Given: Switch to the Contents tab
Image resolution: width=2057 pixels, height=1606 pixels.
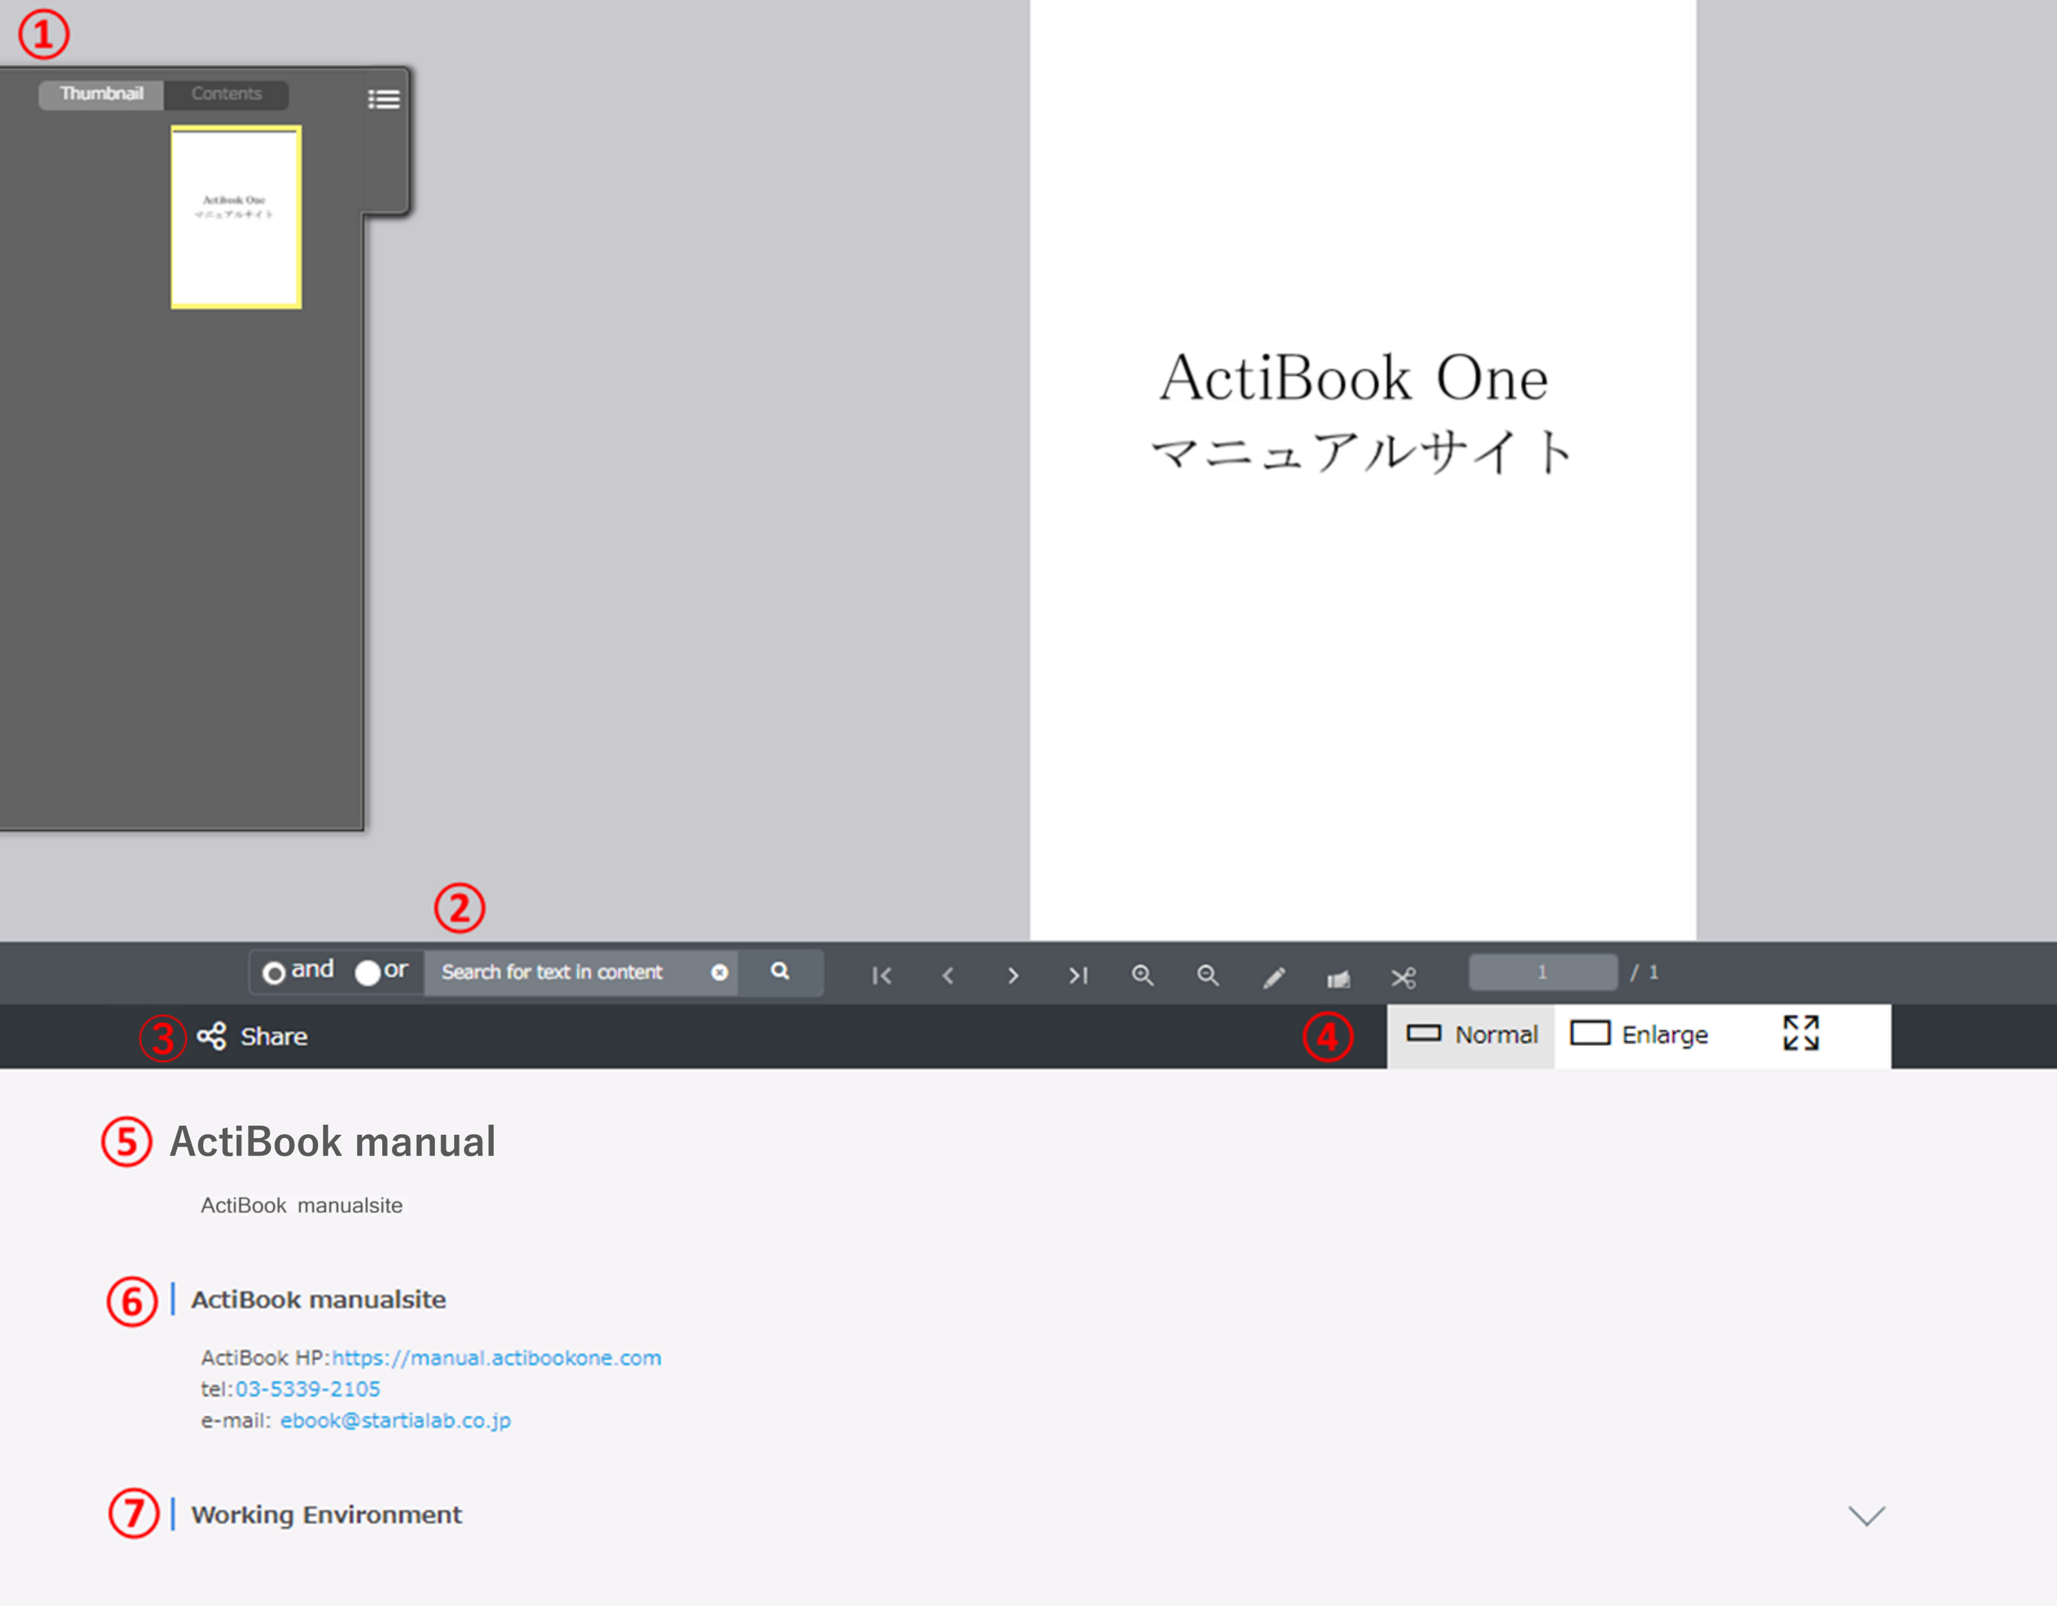Looking at the screenshot, I should pos(226,94).
